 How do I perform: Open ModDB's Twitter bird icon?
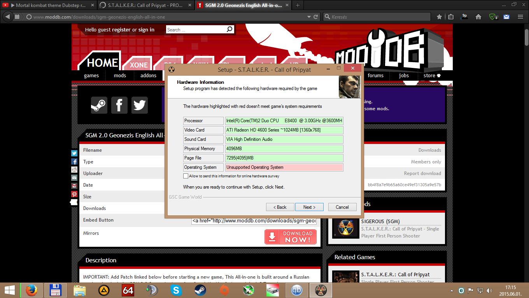[x=140, y=105]
